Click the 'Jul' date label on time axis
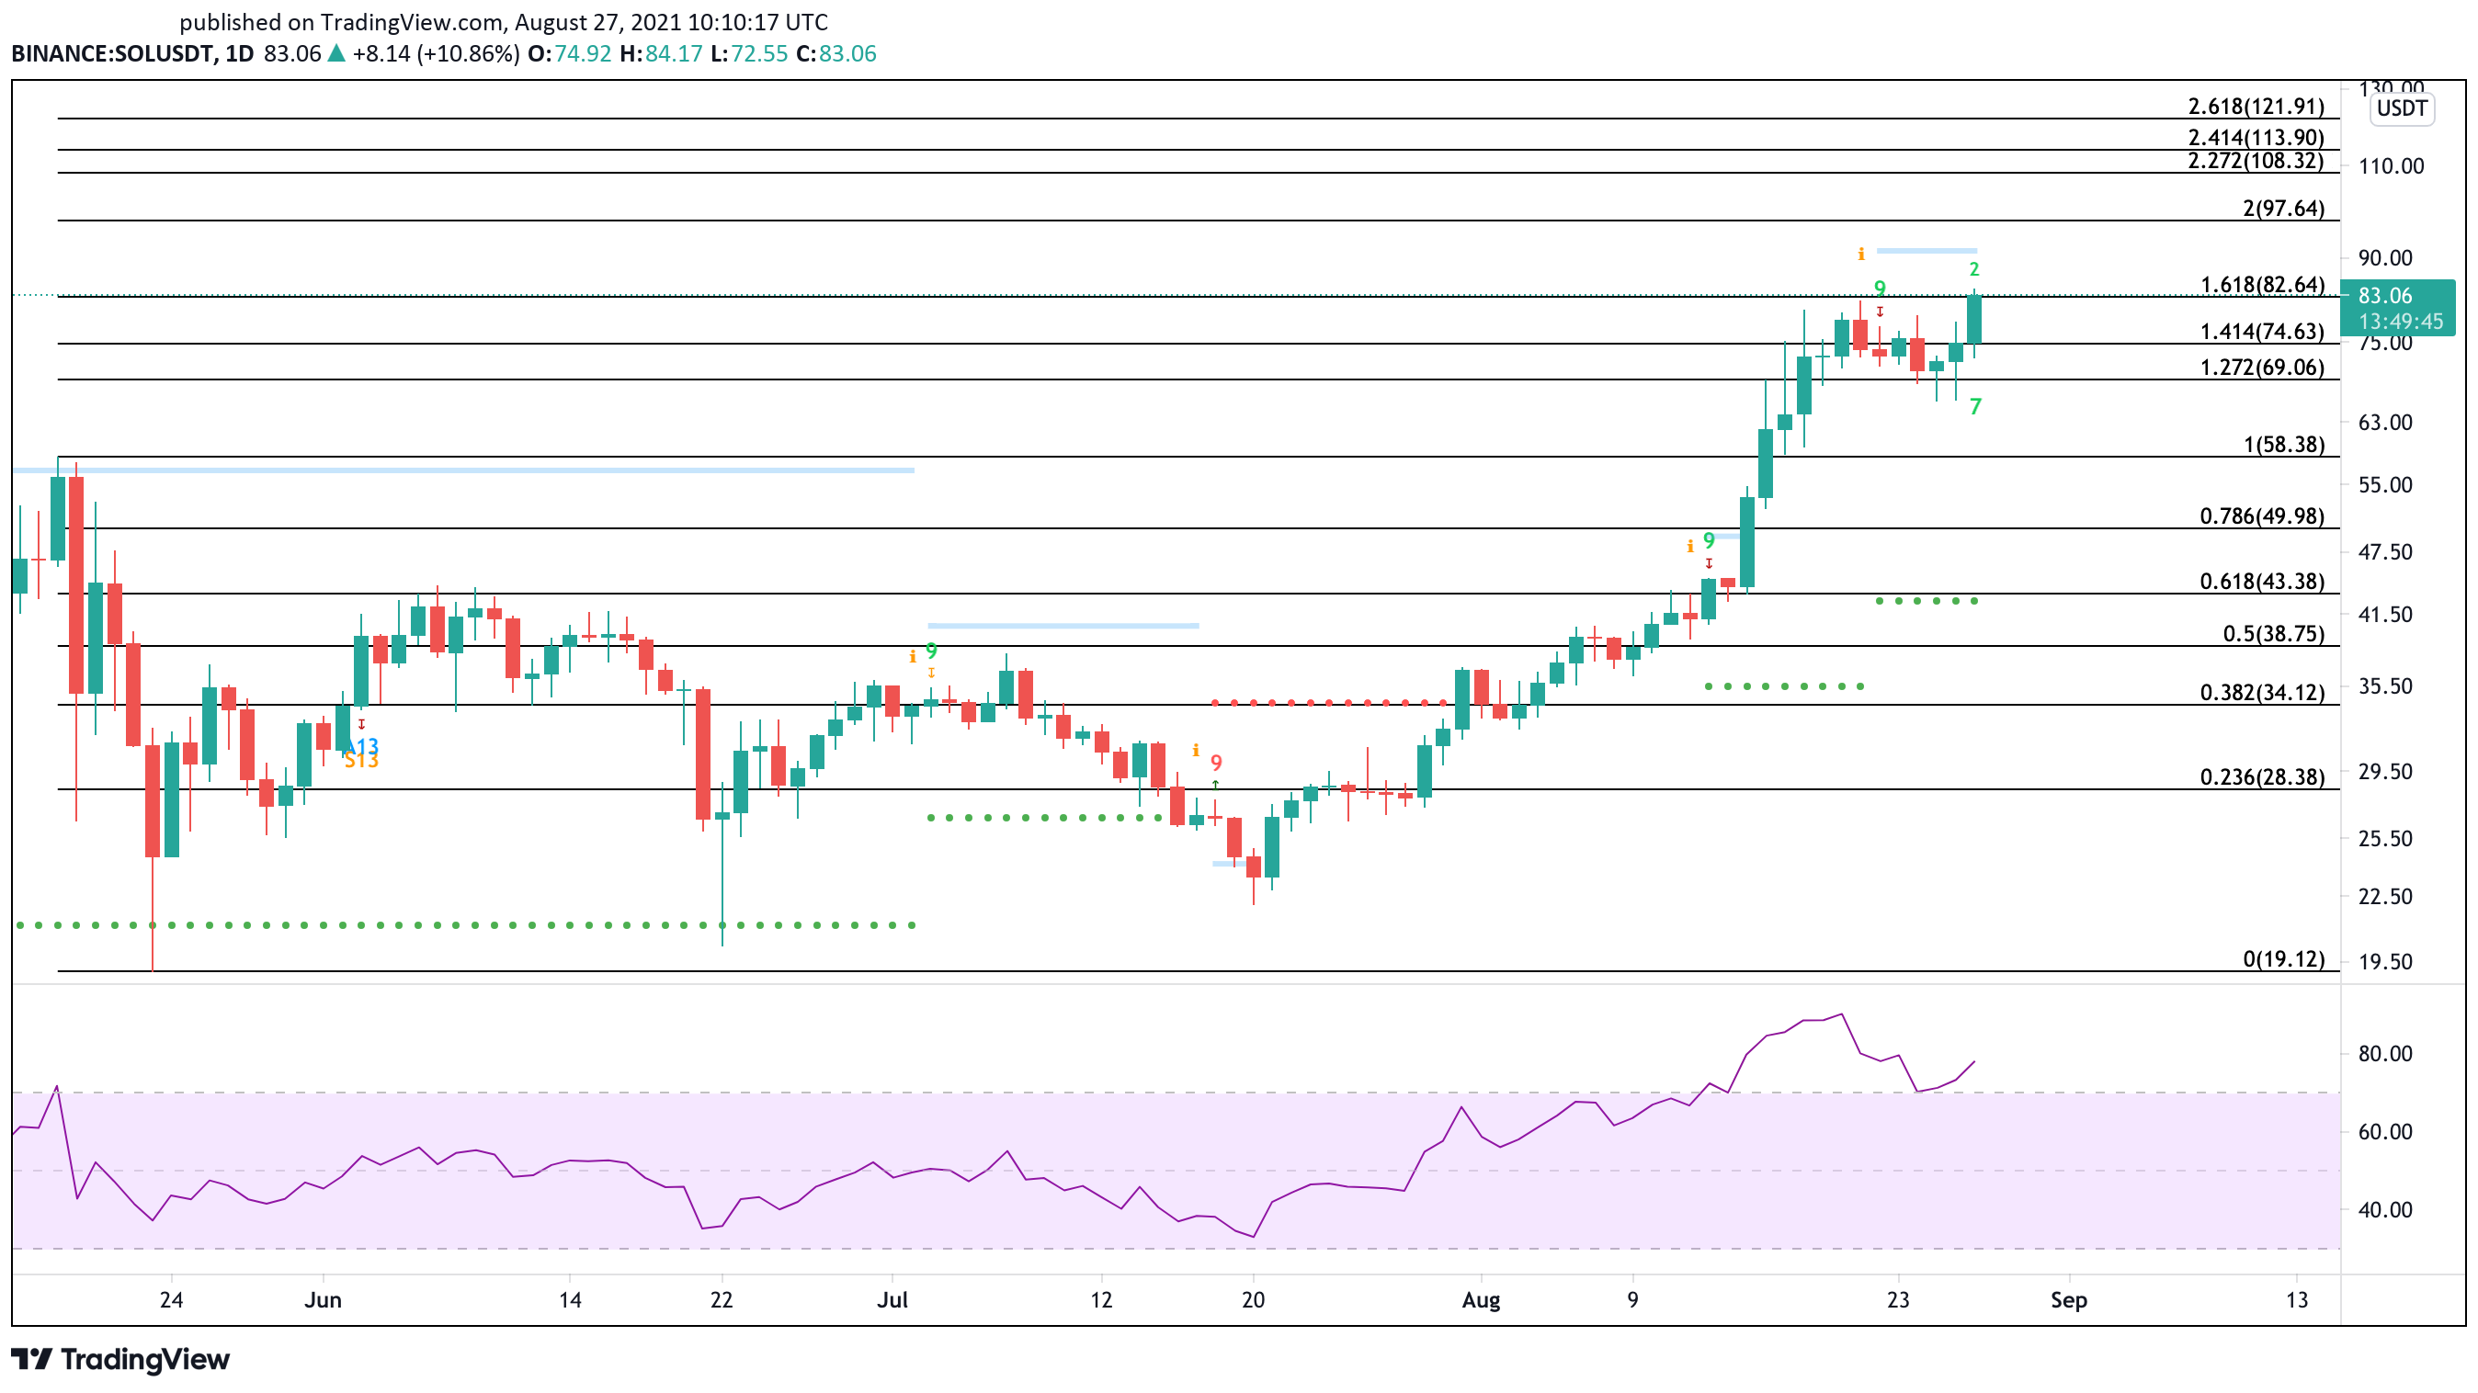The height and width of the screenshot is (1393, 2478). click(x=892, y=1300)
